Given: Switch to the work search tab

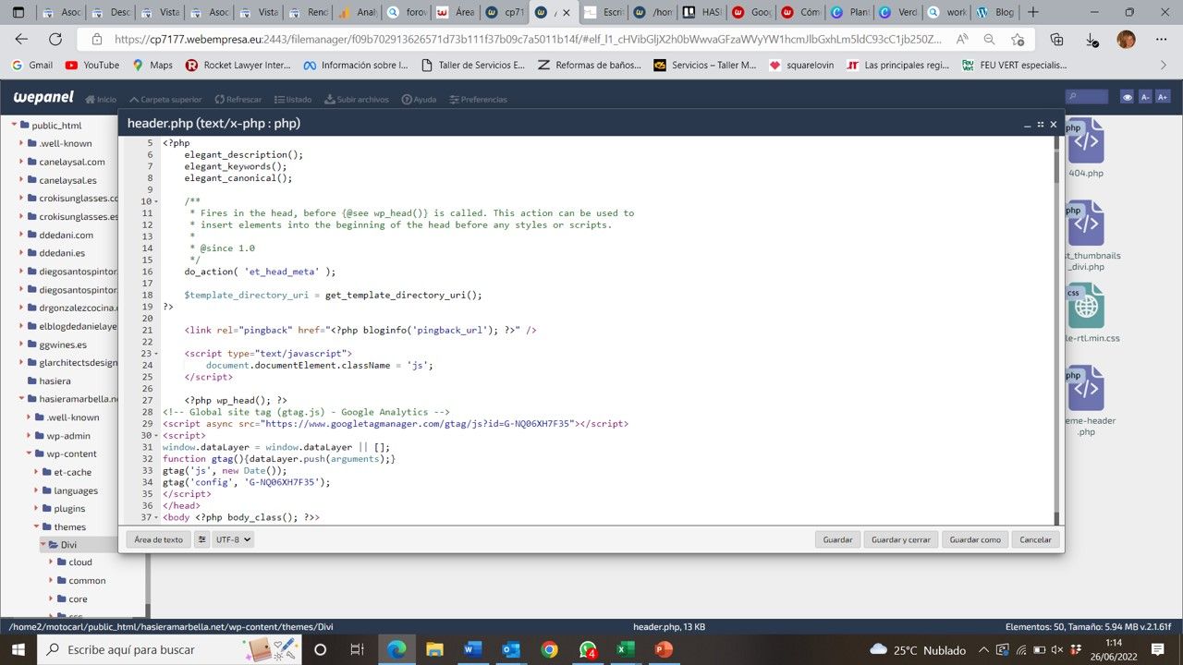Looking at the screenshot, I should pyautogui.click(x=945, y=13).
